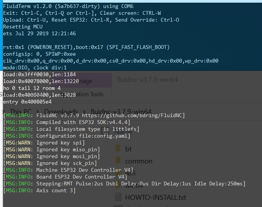
Task: Go to Downloads in address breadcrumb
Action: [61, 111]
